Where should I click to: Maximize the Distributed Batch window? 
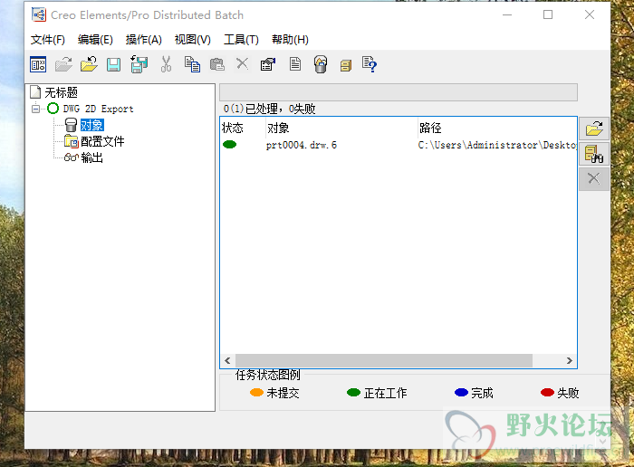point(548,15)
